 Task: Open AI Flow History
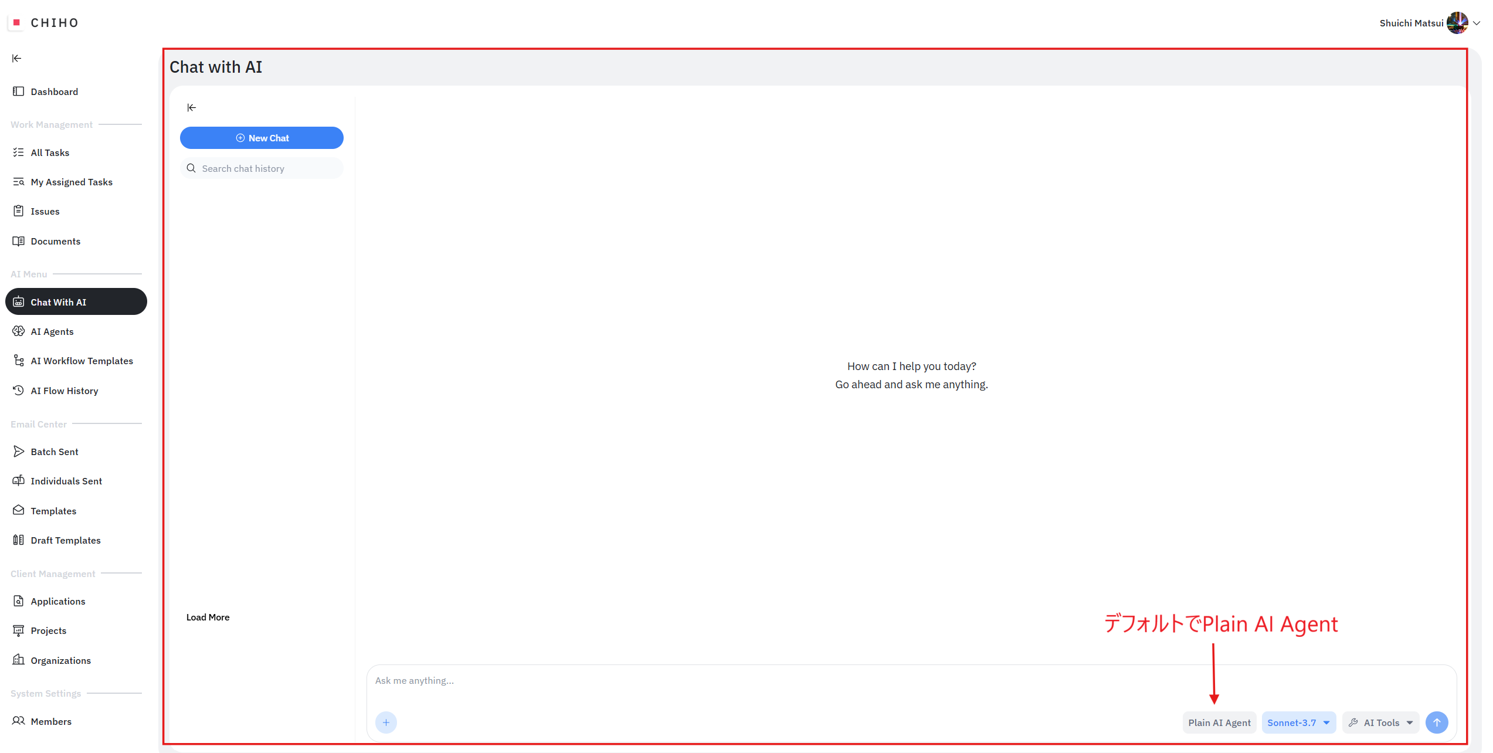(x=64, y=391)
